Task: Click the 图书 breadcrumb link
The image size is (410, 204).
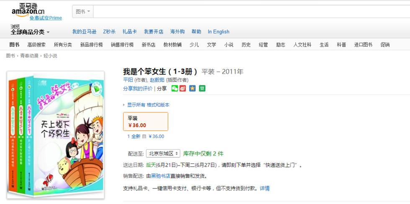Action: pyautogui.click(x=10, y=56)
